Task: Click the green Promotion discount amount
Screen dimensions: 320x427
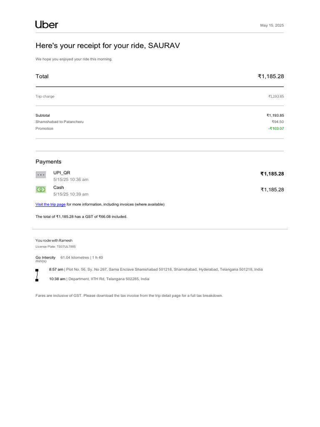Action: click(x=276, y=128)
